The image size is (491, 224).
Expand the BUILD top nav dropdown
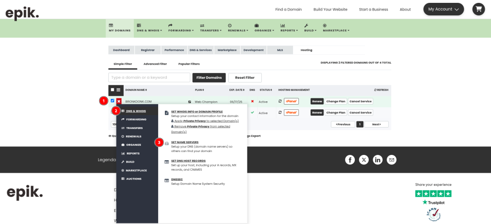click(x=310, y=28)
